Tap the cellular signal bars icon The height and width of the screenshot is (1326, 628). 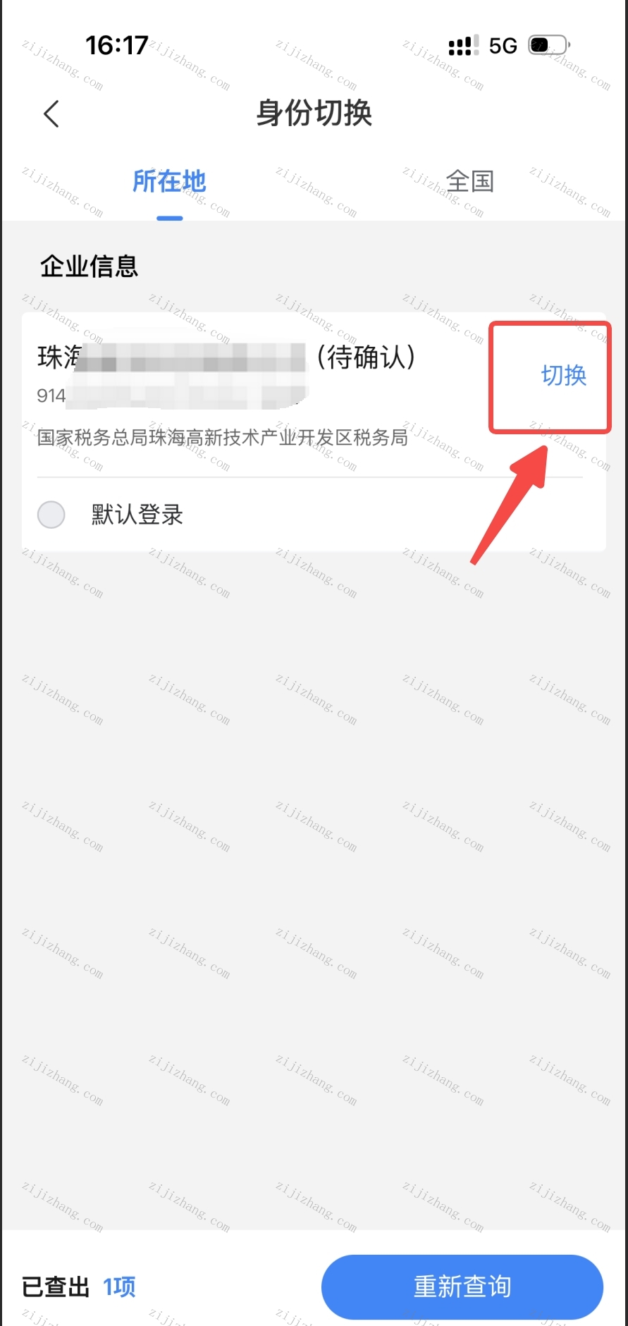click(x=463, y=46)
